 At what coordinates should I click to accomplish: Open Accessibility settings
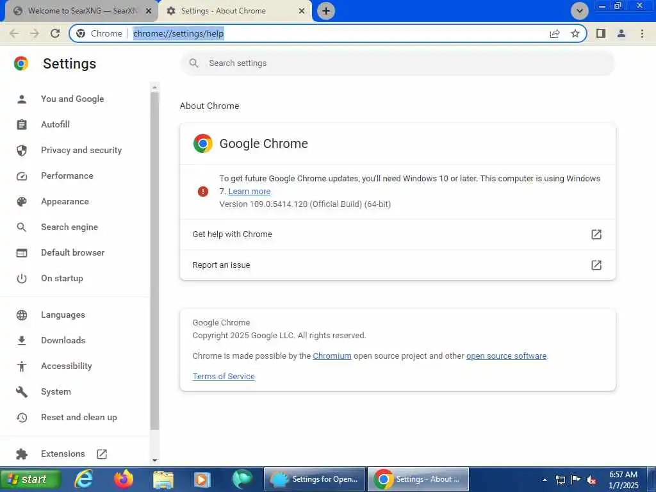66,366
